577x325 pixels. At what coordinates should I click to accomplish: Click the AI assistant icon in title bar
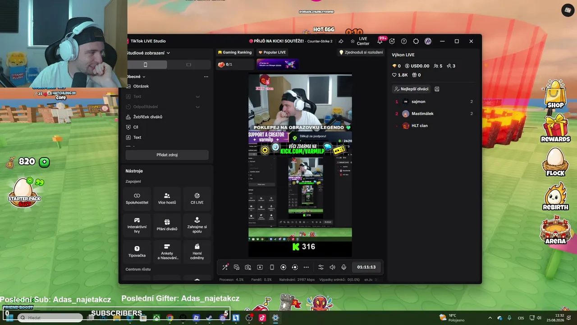pos(392,41)
